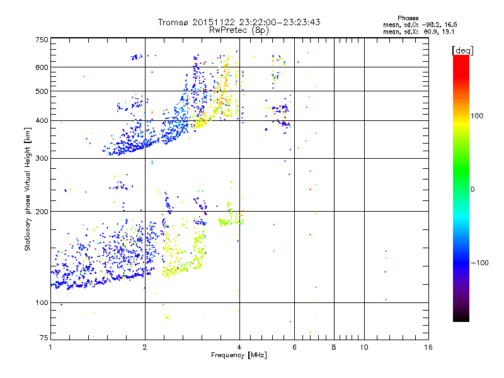Click the '[deg]' colorbar unit label
This screenshot has height=378, width=504.
(x=462, y=50)
